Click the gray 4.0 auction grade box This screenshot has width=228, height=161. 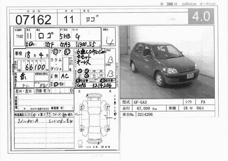pos(201,16)
